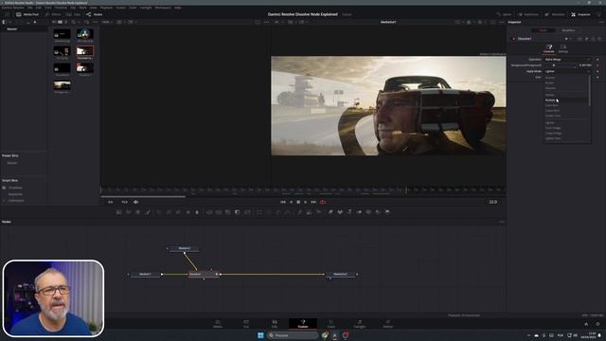Open the Workspace menu
This screenshot has height=341, width=606.
coord(163,8)
